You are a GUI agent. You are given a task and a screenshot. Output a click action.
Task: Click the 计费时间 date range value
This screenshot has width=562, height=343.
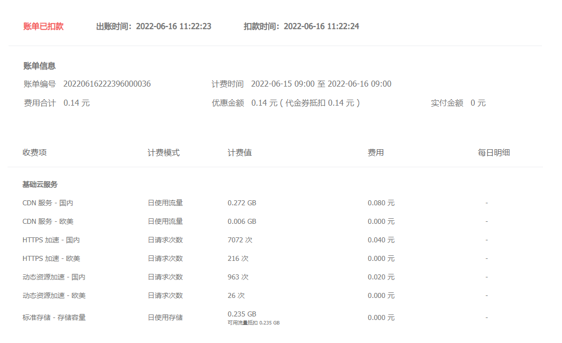click(321, 84)
